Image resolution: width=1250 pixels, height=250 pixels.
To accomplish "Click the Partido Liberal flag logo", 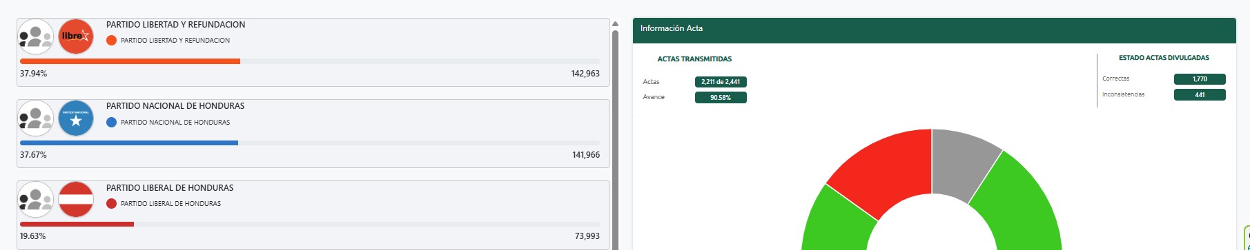I will pyautogui.click(x=76, y=200).
